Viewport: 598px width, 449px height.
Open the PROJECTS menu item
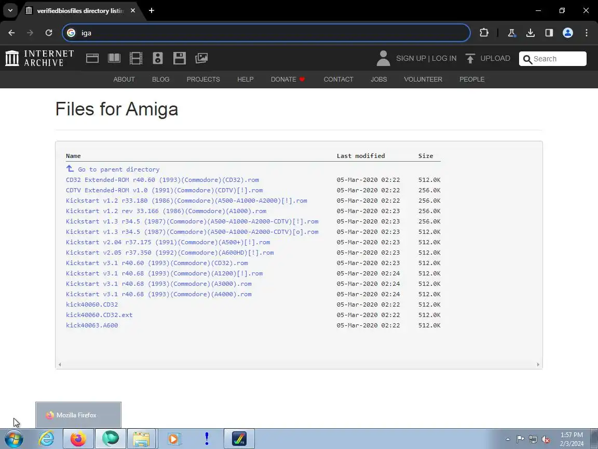tap(203, 80)
